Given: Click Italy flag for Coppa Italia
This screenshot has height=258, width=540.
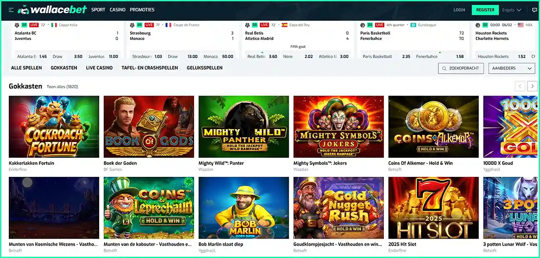Looking at the screenshot, I should click(54, 25).
